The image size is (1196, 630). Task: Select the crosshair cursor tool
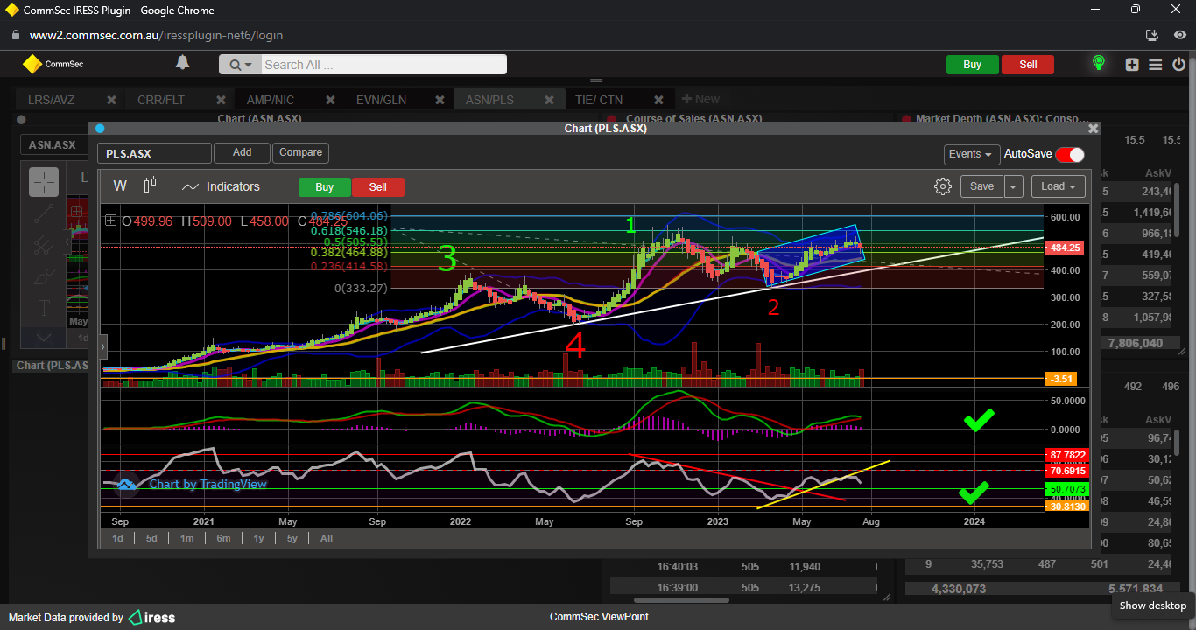(x=44, y=182)
